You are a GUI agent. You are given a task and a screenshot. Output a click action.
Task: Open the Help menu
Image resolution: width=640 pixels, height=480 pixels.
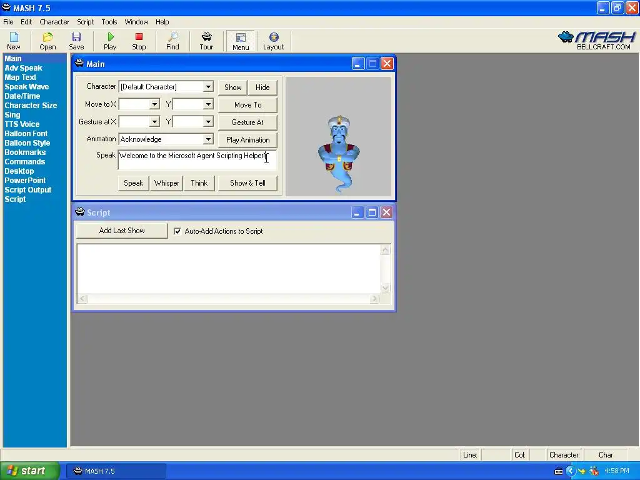162,22
